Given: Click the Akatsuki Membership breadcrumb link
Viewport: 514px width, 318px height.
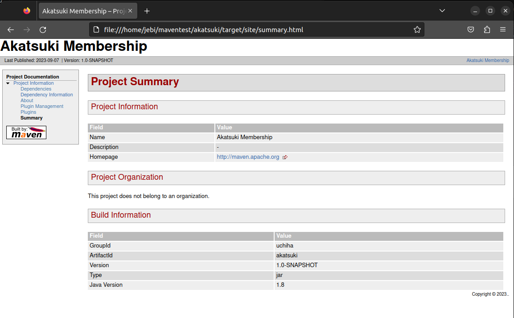Looking at the screenshot, I should point(487,60).
